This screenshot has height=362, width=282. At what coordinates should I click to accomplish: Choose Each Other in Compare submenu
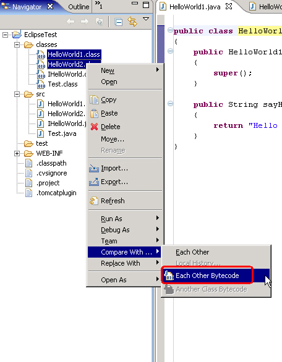pos(216,252)
